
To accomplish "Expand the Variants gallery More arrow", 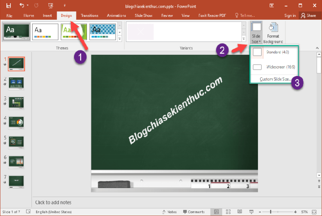I will pos(244,39).
